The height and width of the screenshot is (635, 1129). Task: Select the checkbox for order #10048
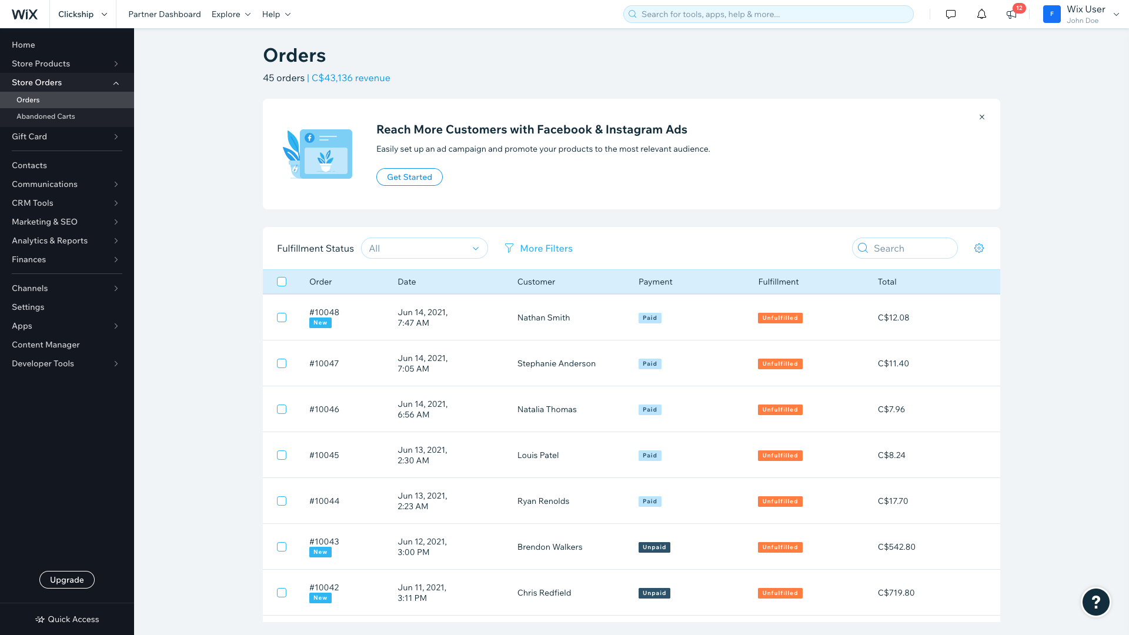[x=282, y=317]
